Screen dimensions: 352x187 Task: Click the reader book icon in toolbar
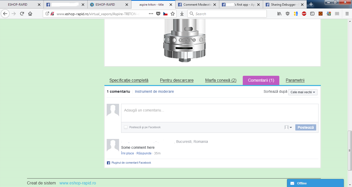tap(337, 14)
